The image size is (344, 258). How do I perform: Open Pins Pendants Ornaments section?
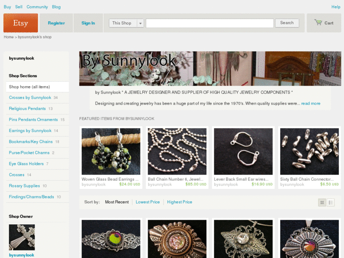pyautogui.click(x=33, y=119)
